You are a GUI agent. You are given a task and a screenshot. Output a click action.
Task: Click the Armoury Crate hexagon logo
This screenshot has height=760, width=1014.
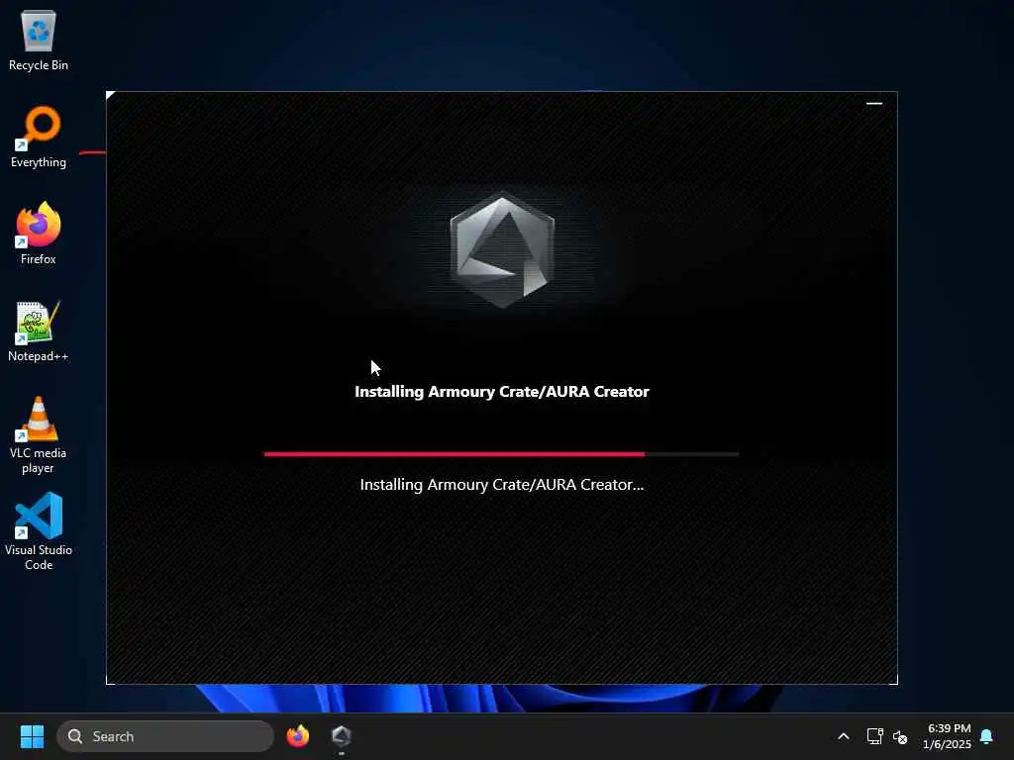pyautogui.click(x=502, y=249)
